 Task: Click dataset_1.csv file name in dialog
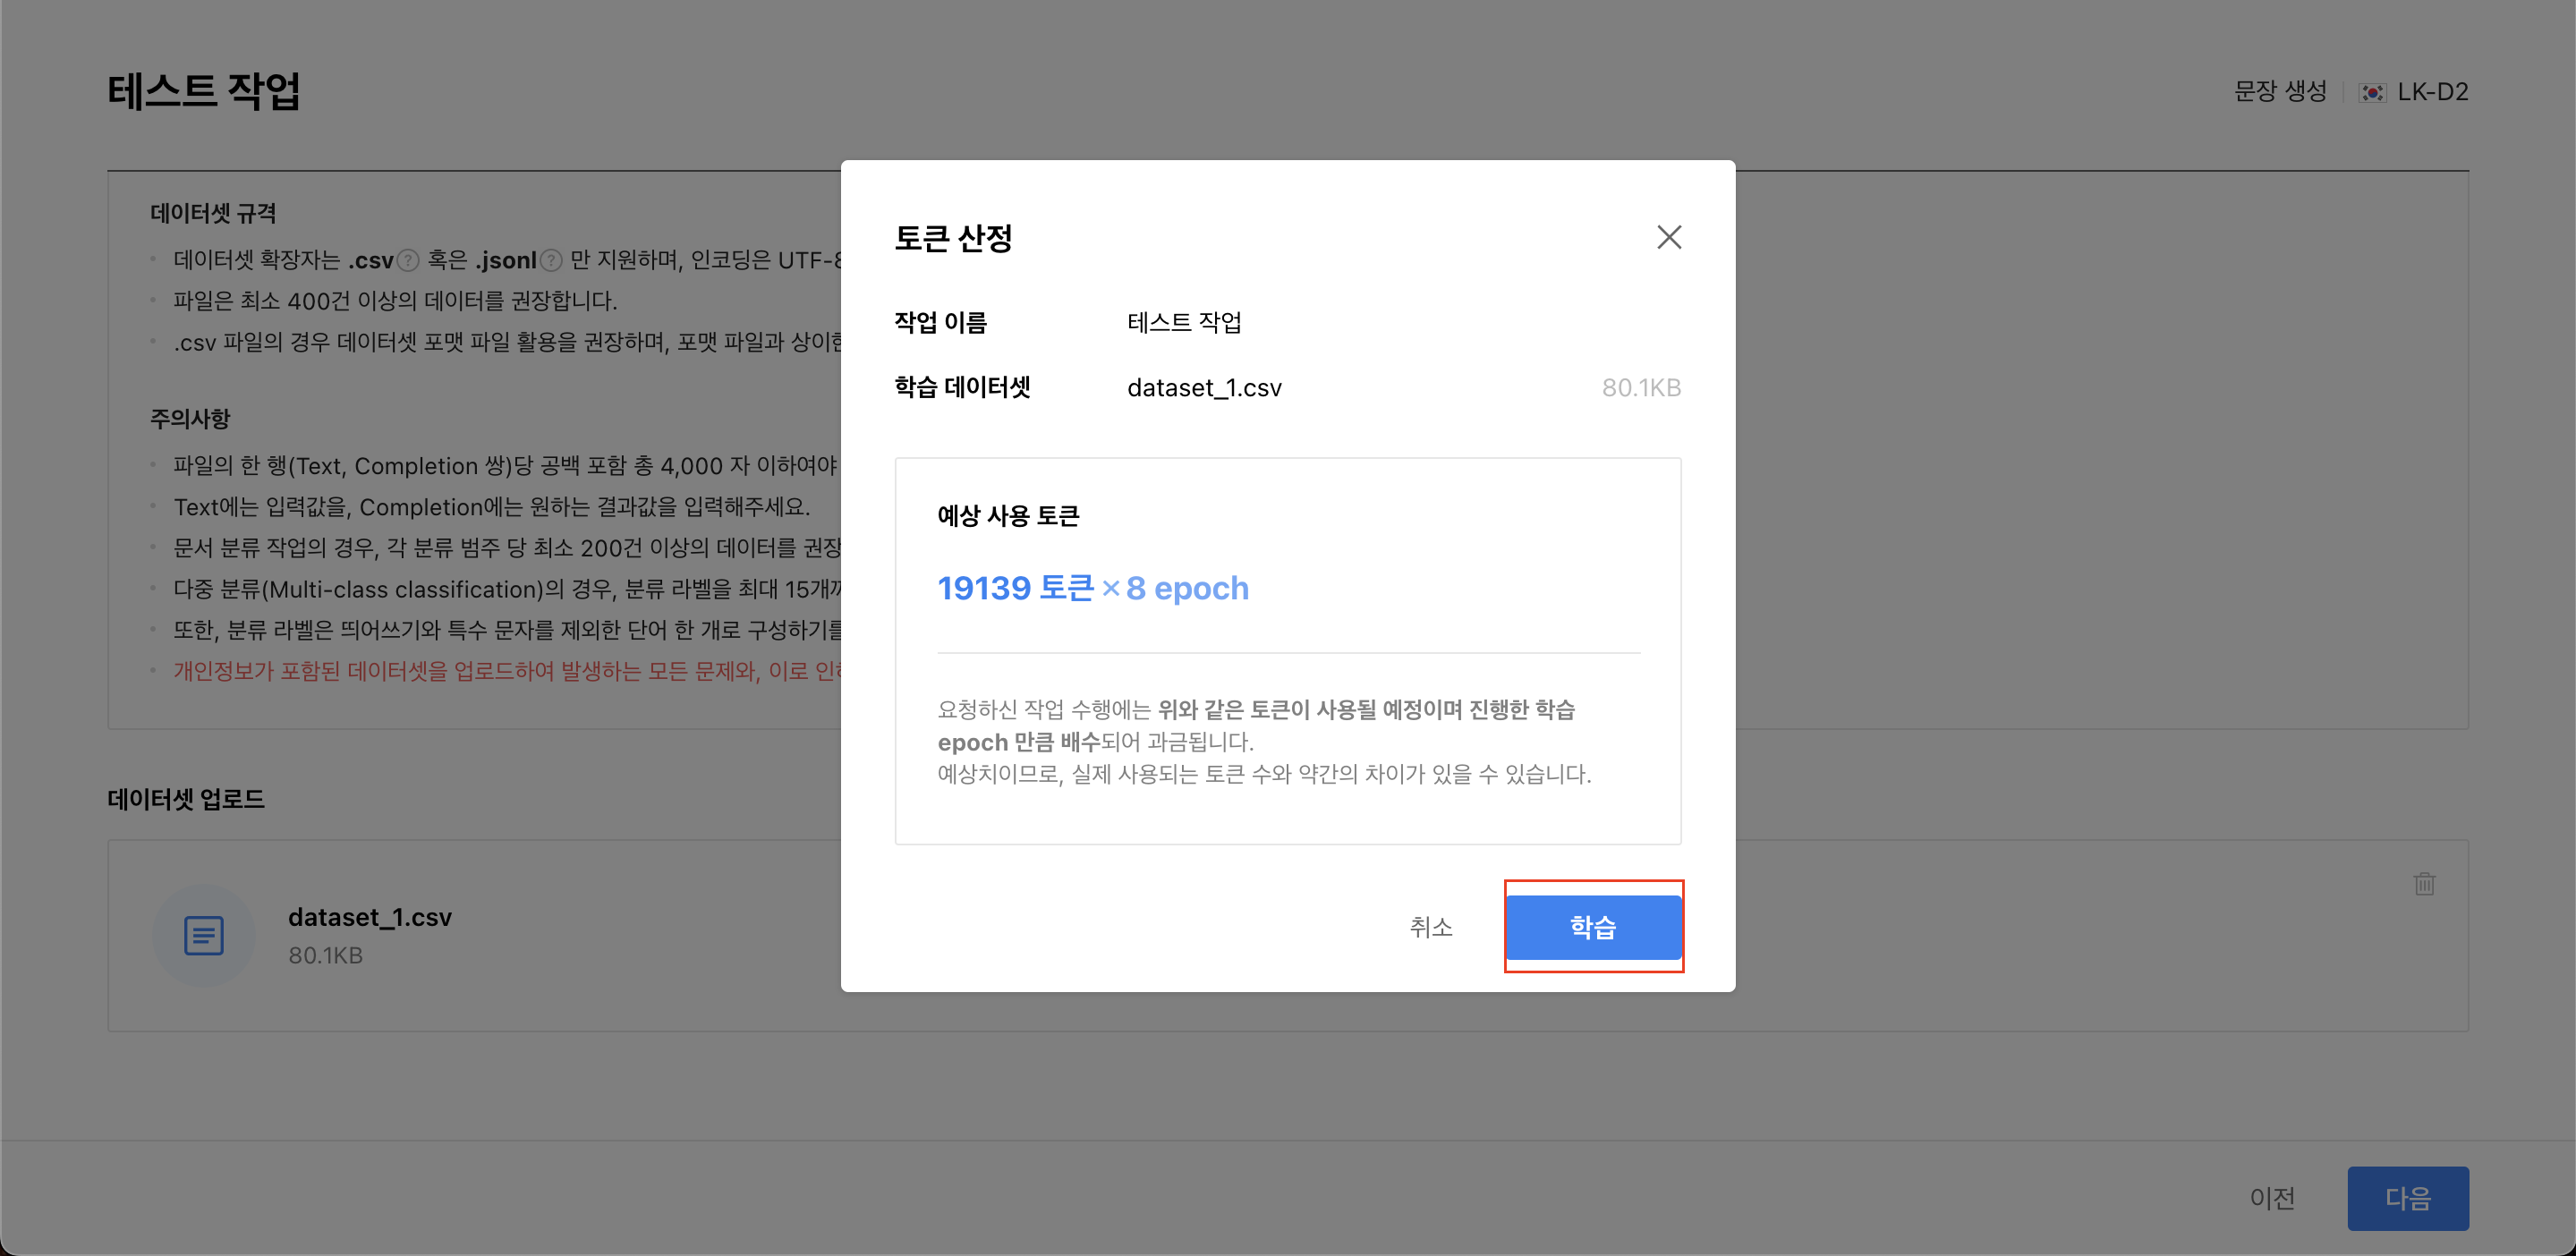pos(1204,388)
